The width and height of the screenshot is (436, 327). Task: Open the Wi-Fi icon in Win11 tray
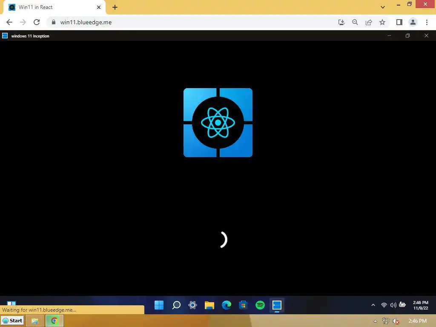(384, 305)
